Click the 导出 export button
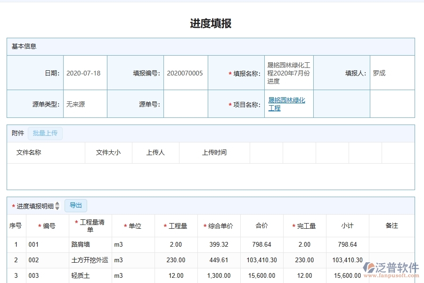 (x=75, y=205)
